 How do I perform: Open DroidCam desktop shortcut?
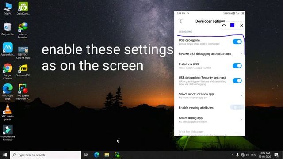[x=23, y=8]
